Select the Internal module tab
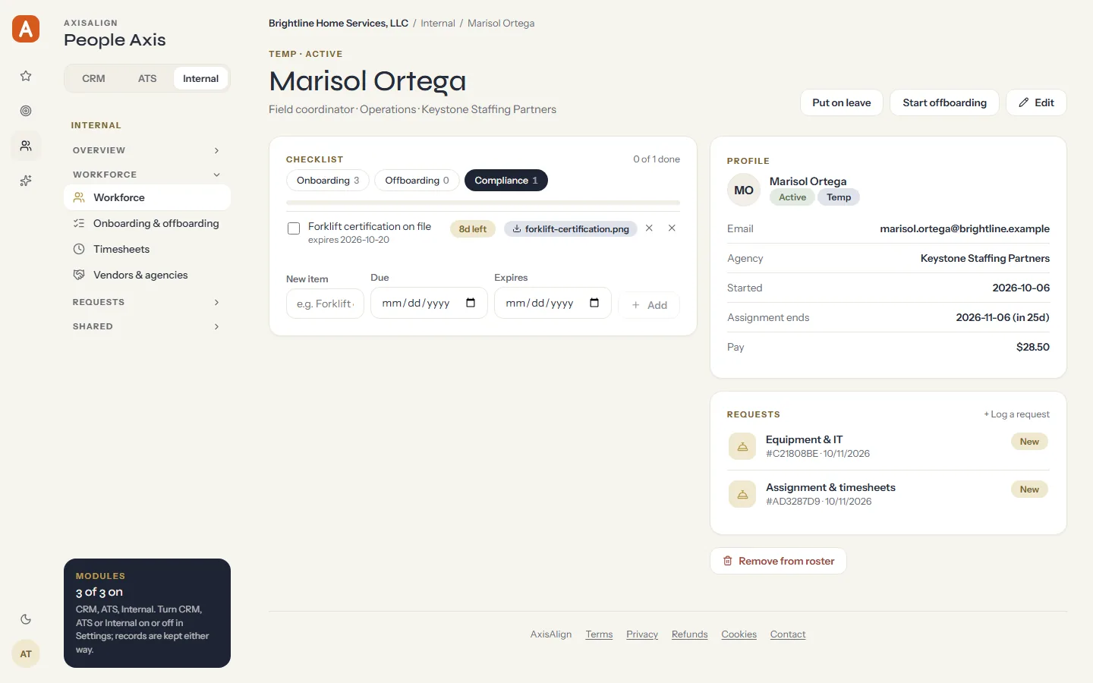 click(200, 78)
